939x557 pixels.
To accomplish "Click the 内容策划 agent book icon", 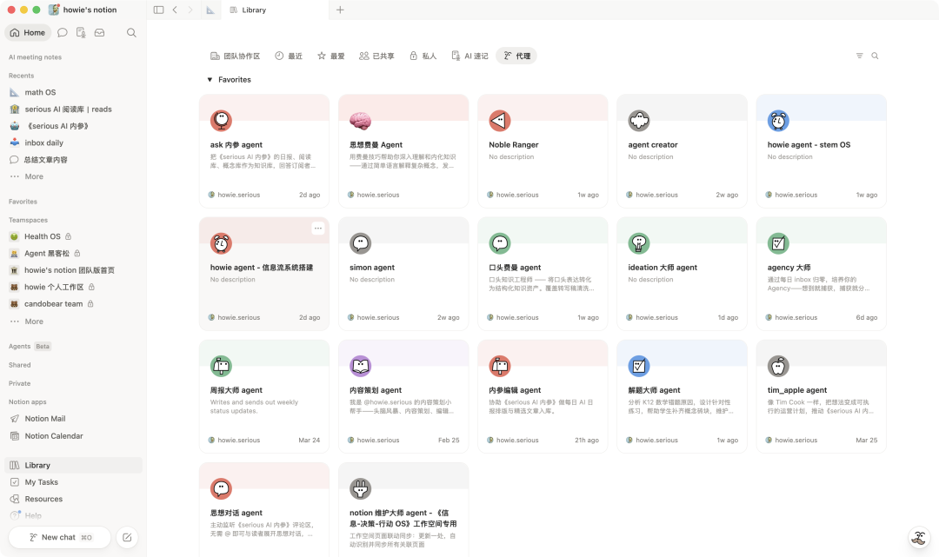I will click(x=361, y=366).
